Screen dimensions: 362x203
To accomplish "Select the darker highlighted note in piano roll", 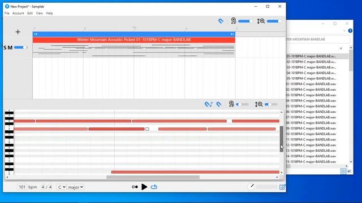I will (x=117, y=129).
